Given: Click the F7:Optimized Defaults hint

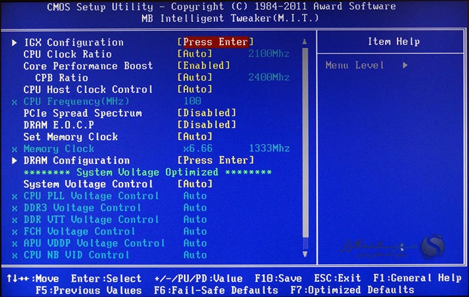Looking at the screenshot, I should click(x=352, y=290).
